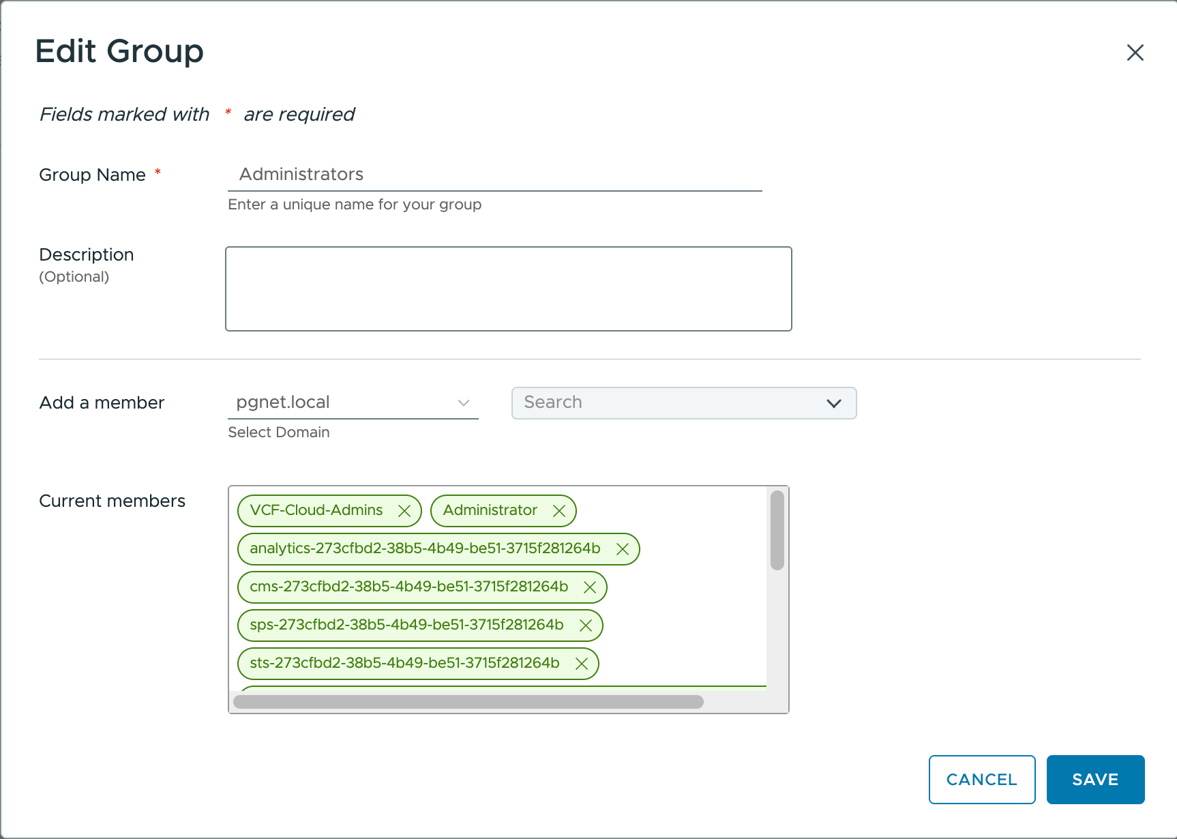Close the Edit Group dialog
Image resolution: width=1177 pixels, height=839 pixels.
1135,53
